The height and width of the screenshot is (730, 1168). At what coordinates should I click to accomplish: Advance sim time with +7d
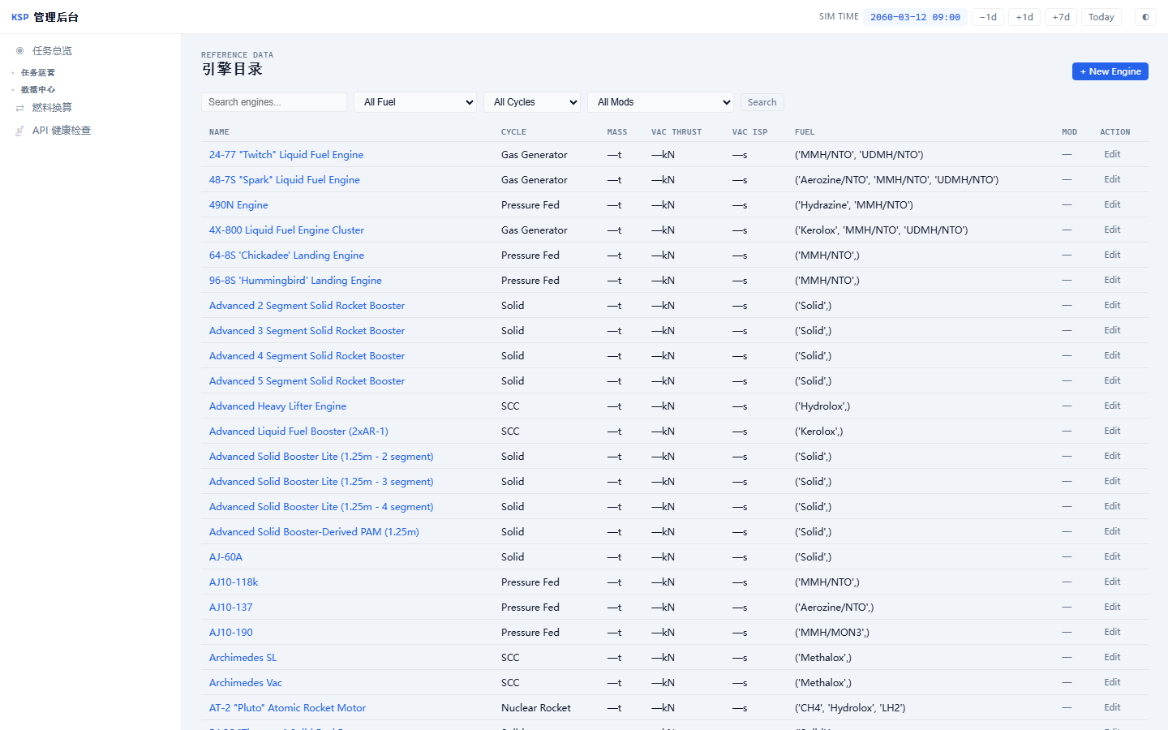1061,17
